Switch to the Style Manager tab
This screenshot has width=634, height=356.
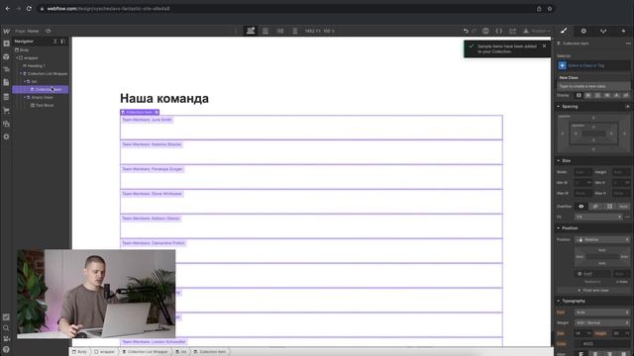603,31
